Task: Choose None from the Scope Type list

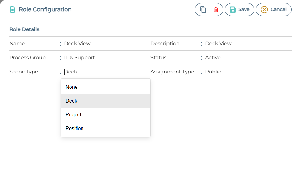Action: [71, 87]
